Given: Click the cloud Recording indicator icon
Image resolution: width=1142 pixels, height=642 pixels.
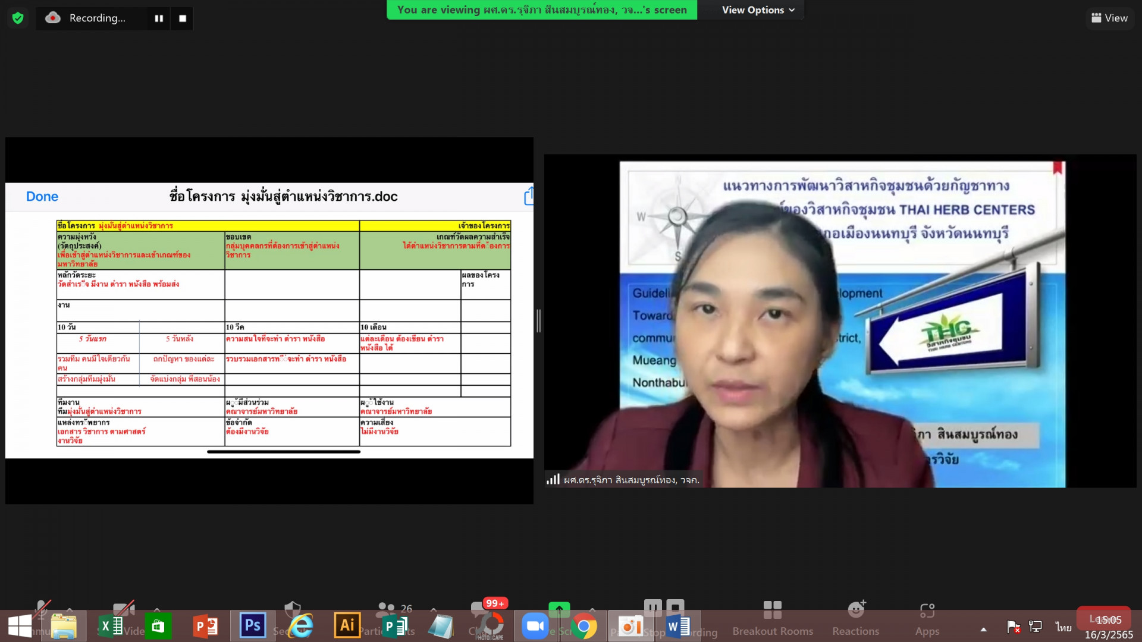Looking at the screenshot, I should coord(53,18).
